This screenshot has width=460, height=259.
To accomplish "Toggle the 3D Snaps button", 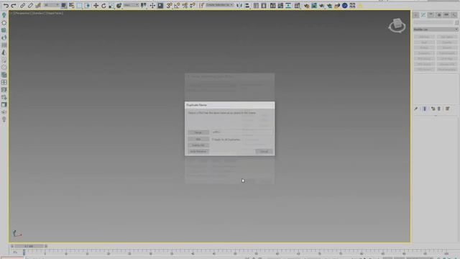I will [x=170, y=6].
